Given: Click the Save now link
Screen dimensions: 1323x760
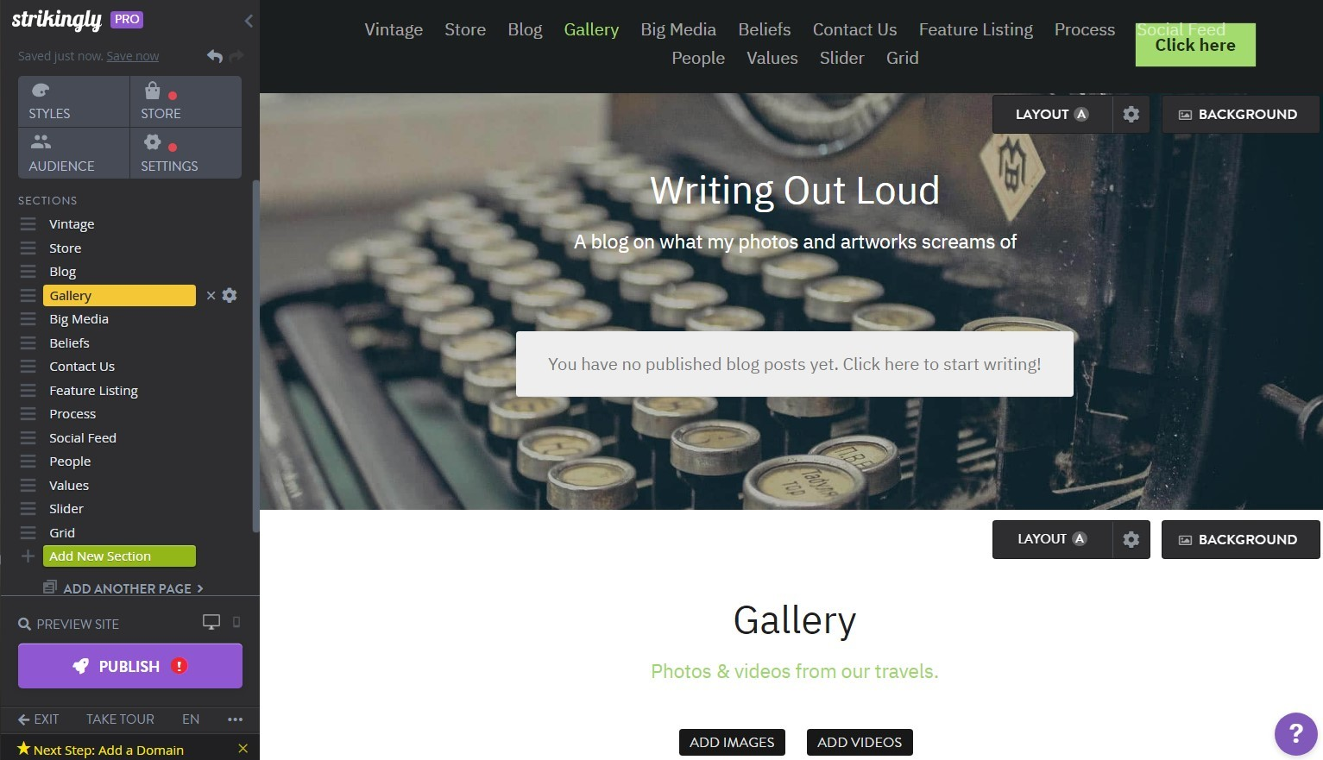Looking at the screenshot, I should [x=133, y=56].
